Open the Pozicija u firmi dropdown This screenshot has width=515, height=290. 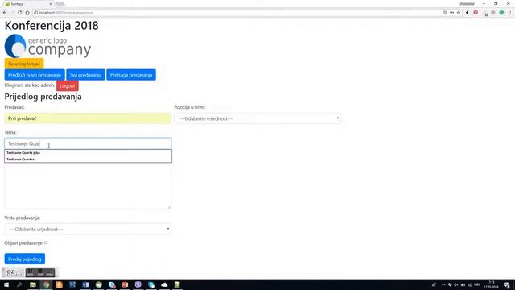click(257, 118)
